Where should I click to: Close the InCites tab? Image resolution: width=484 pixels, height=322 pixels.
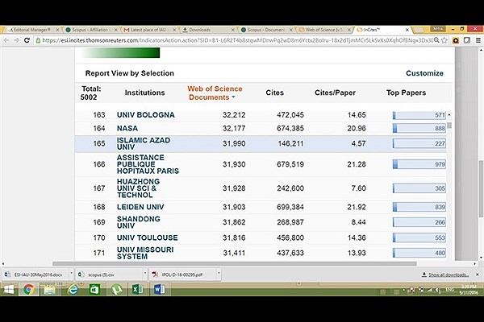(407, 30)
